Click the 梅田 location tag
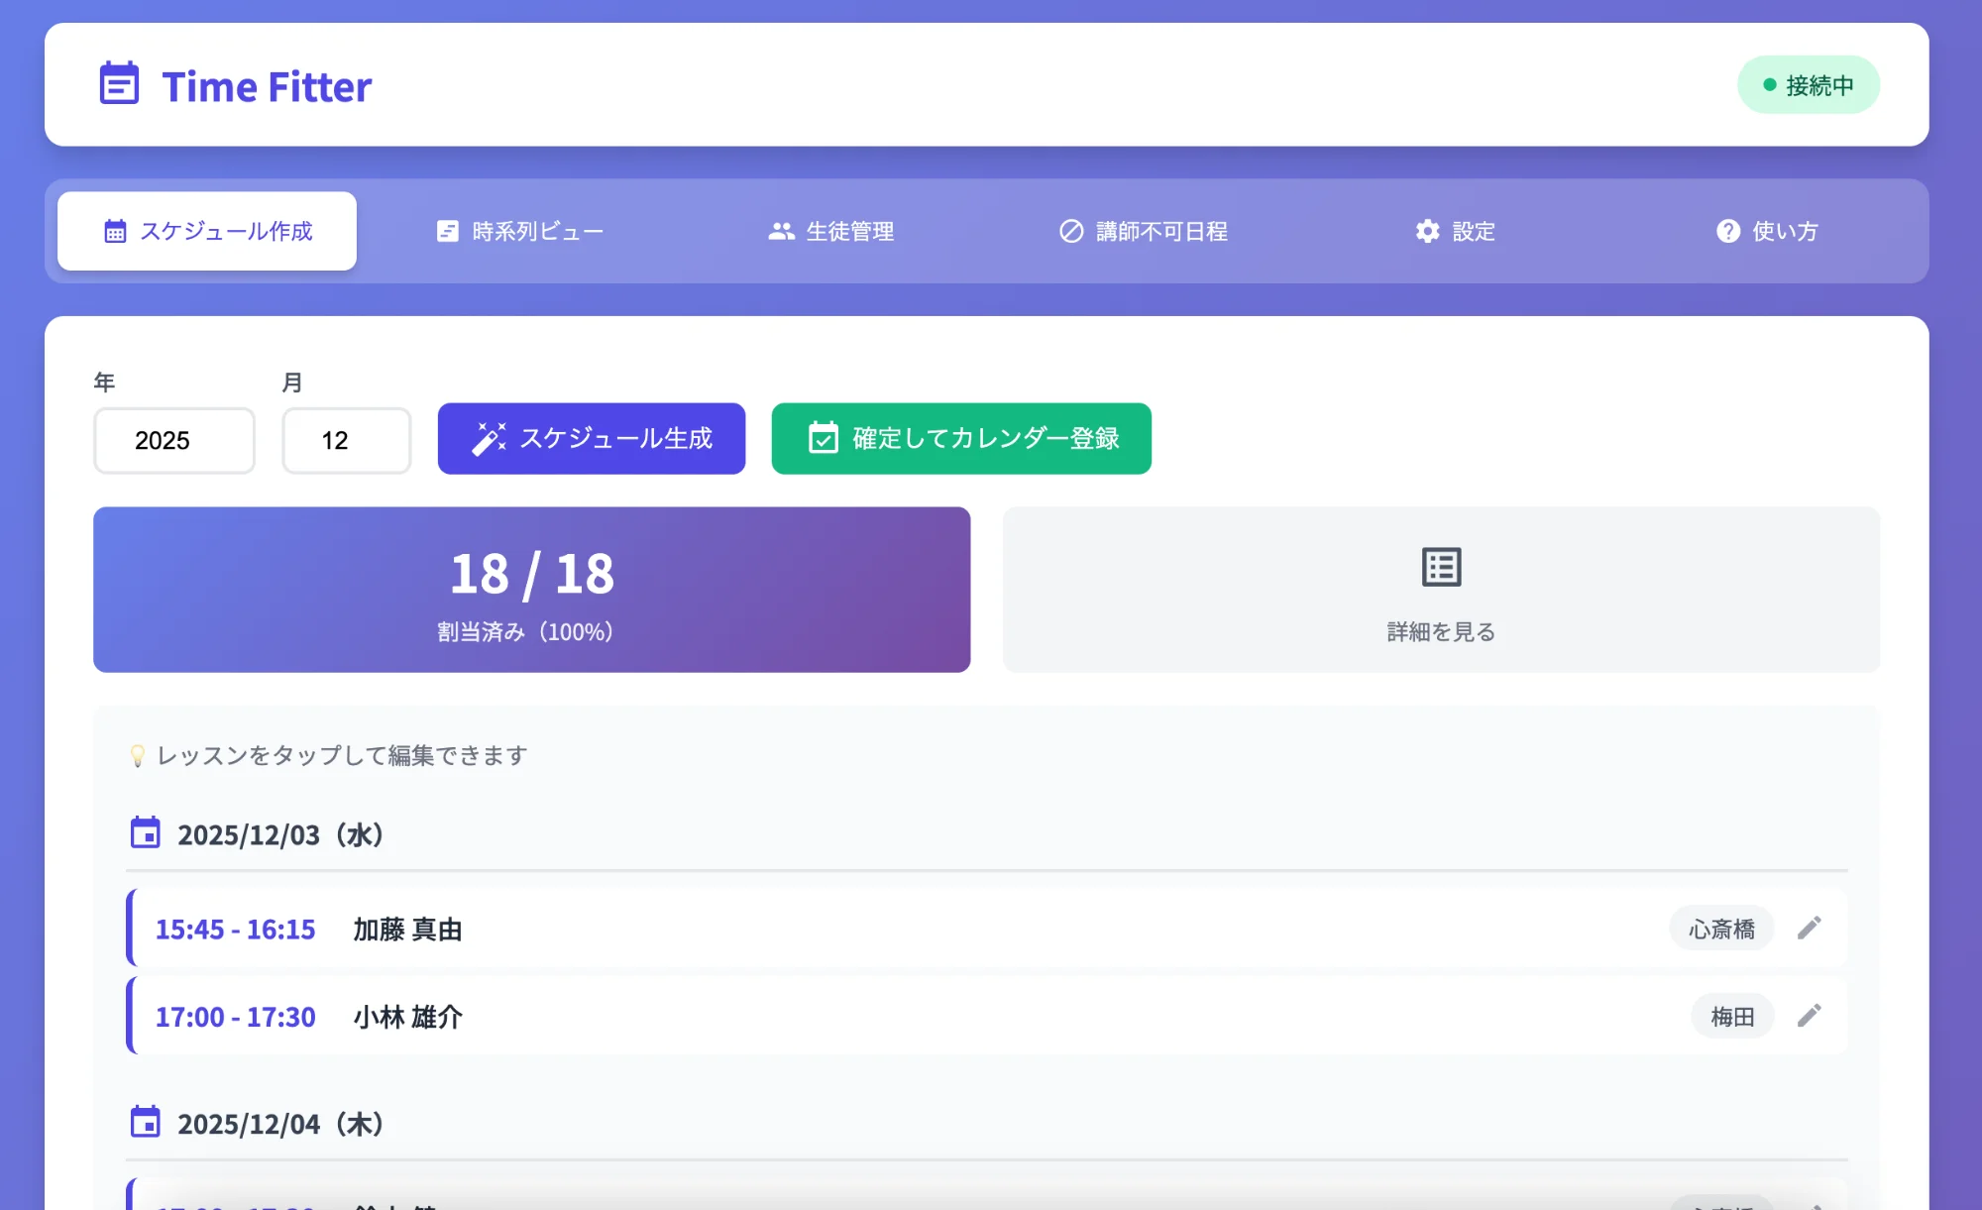1982x1210 pixels. (1731, 1017)
